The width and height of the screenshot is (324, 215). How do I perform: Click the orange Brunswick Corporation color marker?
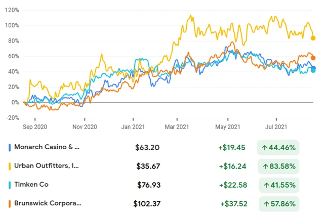10,204
